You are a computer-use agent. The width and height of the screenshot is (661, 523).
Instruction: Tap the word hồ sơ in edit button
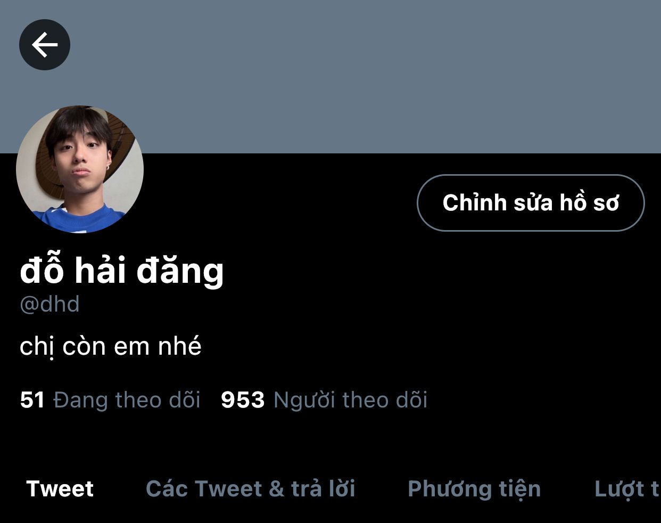click(x=590, y=203)
